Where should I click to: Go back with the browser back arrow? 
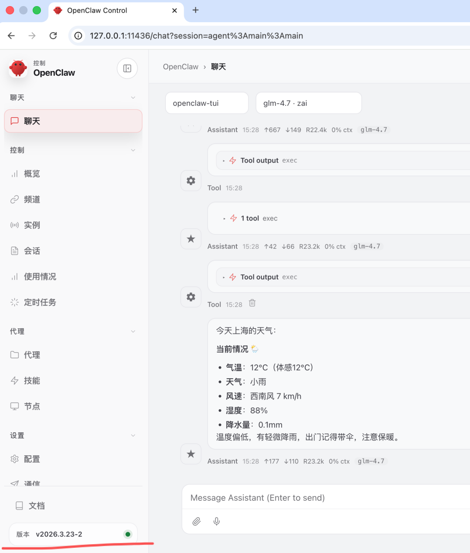(x=12, y=36)
